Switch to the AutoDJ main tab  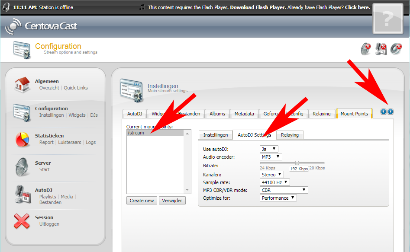click(134, 114)
